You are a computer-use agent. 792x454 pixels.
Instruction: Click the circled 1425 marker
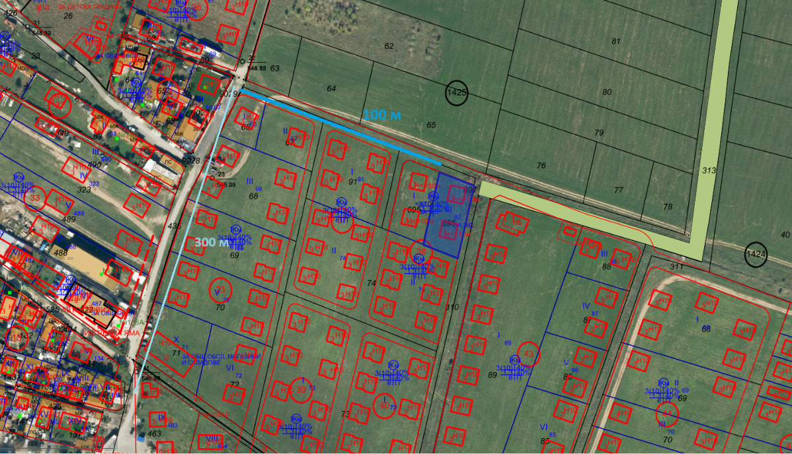(457, 93)
